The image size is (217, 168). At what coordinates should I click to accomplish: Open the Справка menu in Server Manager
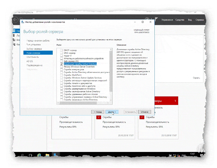pos(199,20)
